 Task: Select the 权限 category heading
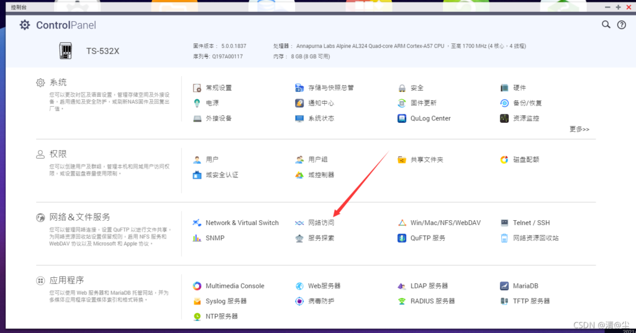coord(58,154)
